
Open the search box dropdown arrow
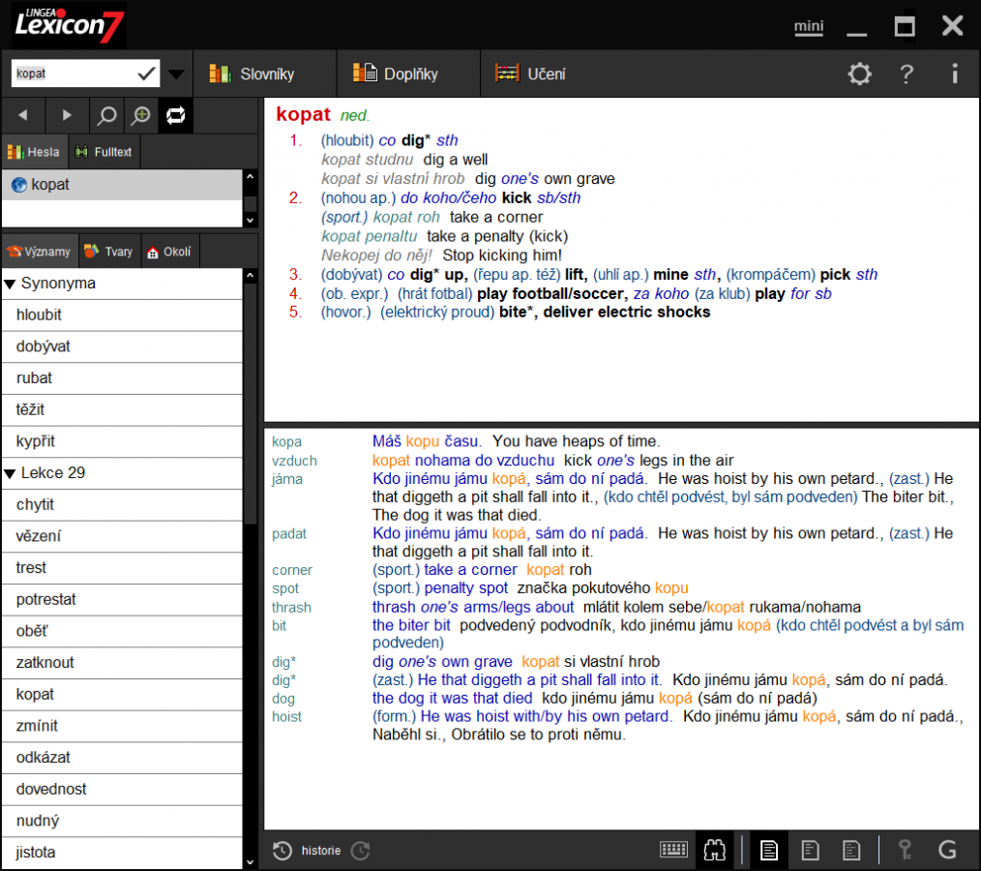coord(176,73)
